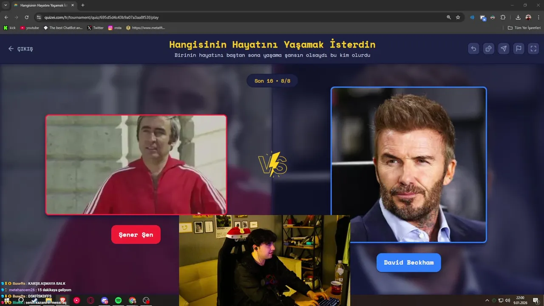Choose the Şener Şen red button
Viewport: 544px width, 306px height.
[136, 235]
